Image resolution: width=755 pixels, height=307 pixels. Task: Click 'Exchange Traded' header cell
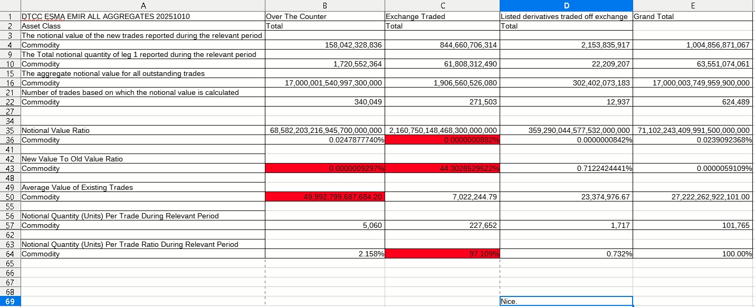point(442,16)
